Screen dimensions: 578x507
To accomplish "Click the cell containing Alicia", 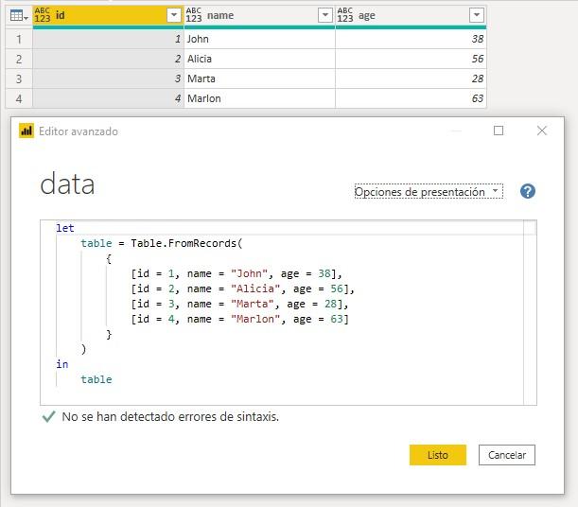I will pyautogui.click(x=259, y=59).
